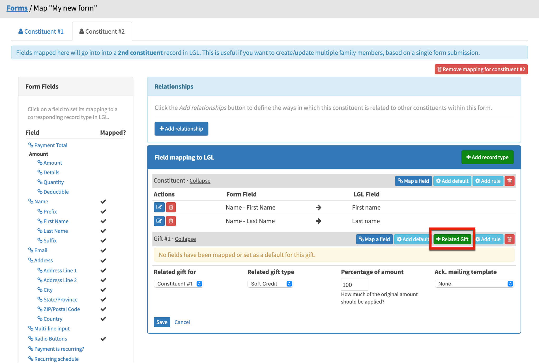Screen dimensions: 539x363
Task: Click the green Related Gift button
Action: 452,239
